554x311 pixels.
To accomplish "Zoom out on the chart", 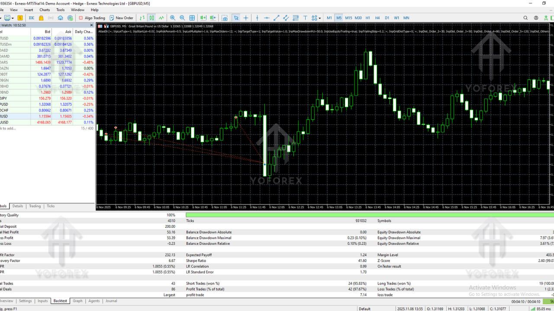I will point(182,18).
